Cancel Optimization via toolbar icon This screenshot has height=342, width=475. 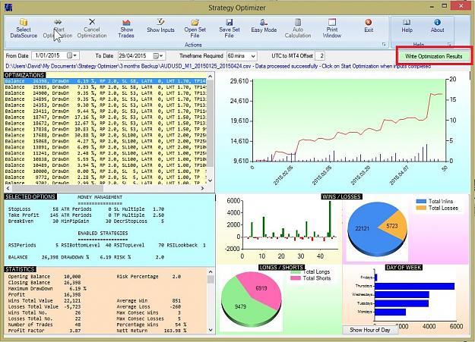(92, 28)
